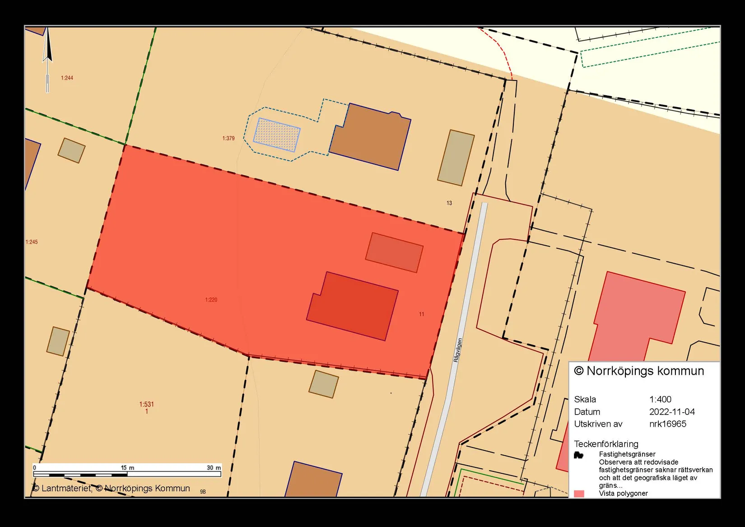The image size is (745, 527).
Task: Click the "© Norrköpings kommun" legend heading
Action: coord(639,371)
